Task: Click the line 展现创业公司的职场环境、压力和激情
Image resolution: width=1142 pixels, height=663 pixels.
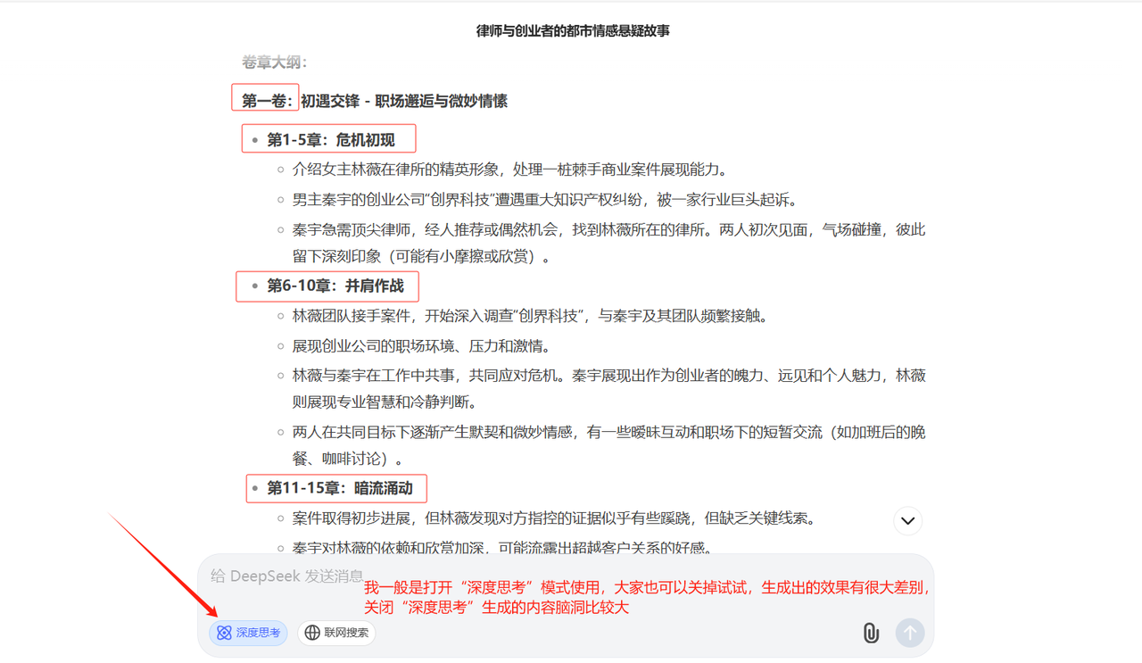Action: pyautogui.click(x=422, y=346)
